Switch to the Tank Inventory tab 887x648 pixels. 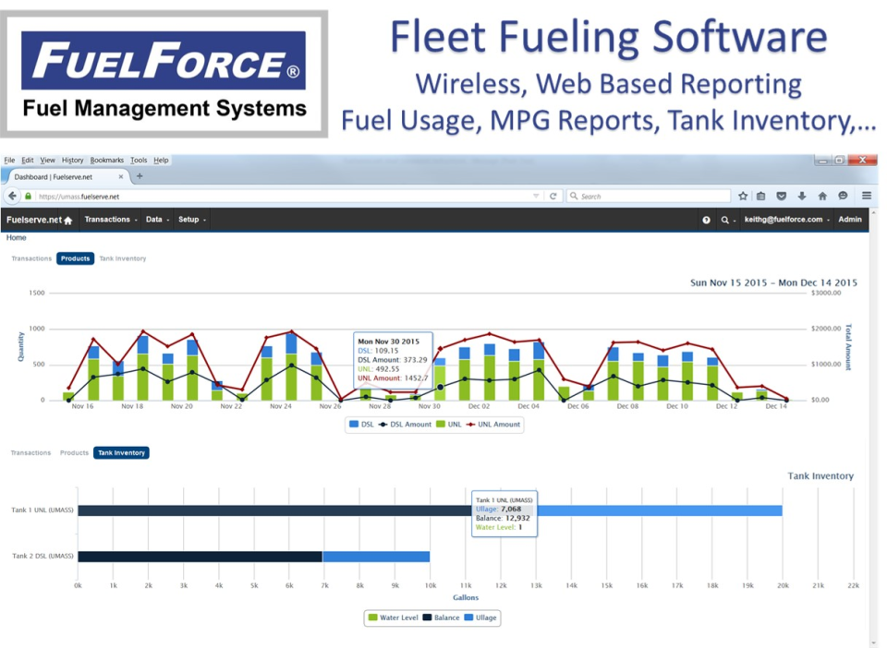click(121, 258)
